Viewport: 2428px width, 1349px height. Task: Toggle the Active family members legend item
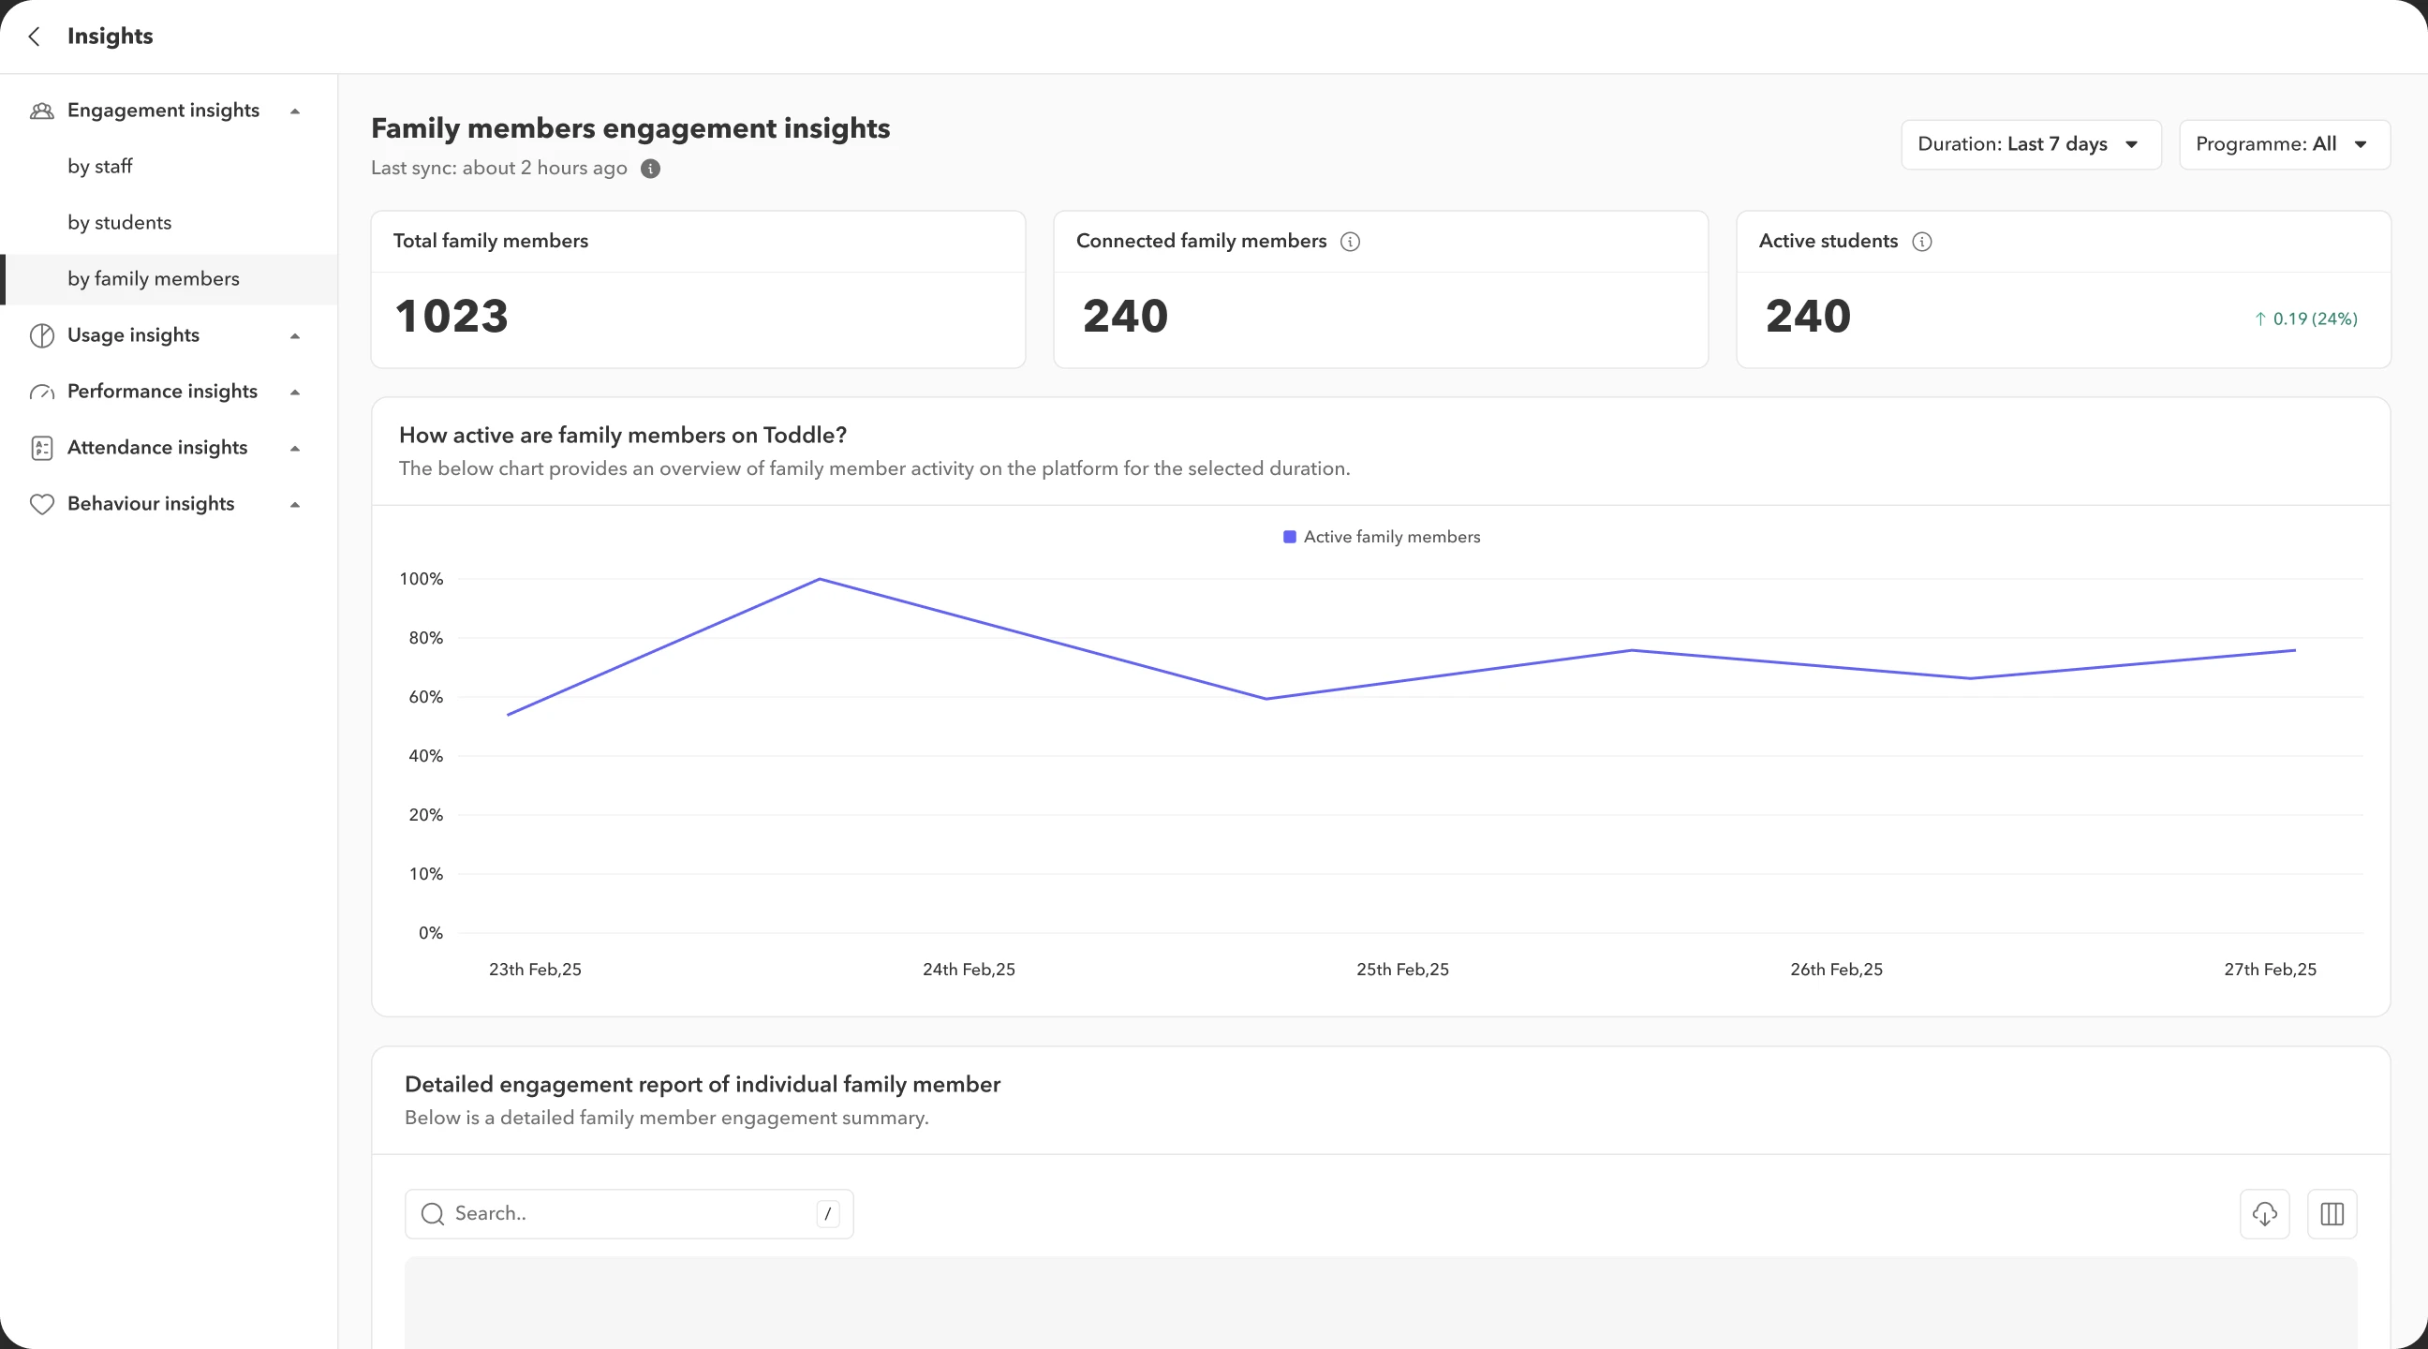[x=1382, y=538]
